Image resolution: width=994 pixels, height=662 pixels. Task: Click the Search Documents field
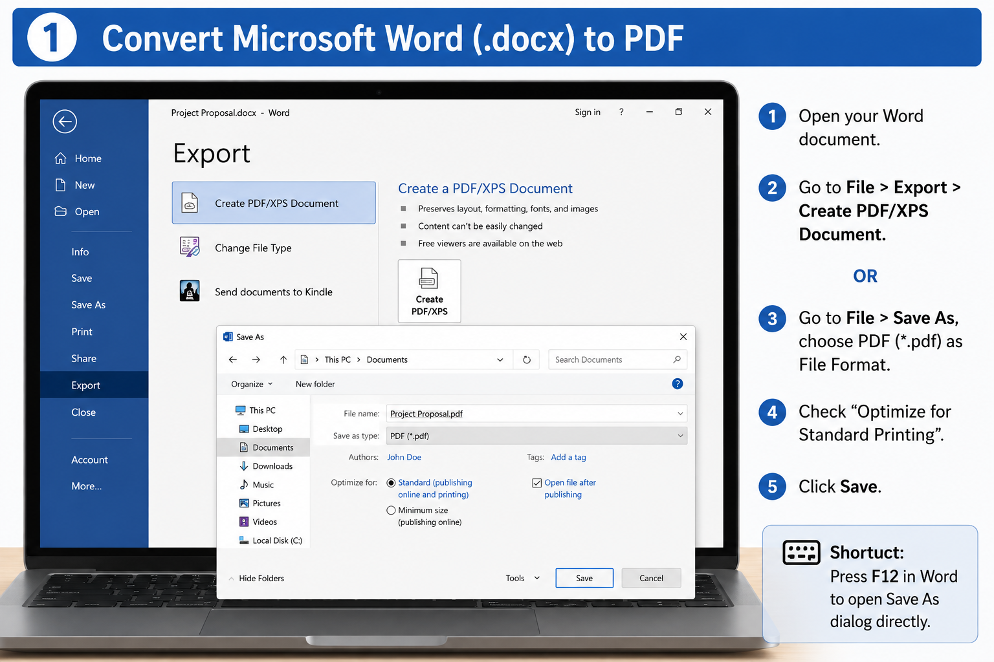pos(617,359)
